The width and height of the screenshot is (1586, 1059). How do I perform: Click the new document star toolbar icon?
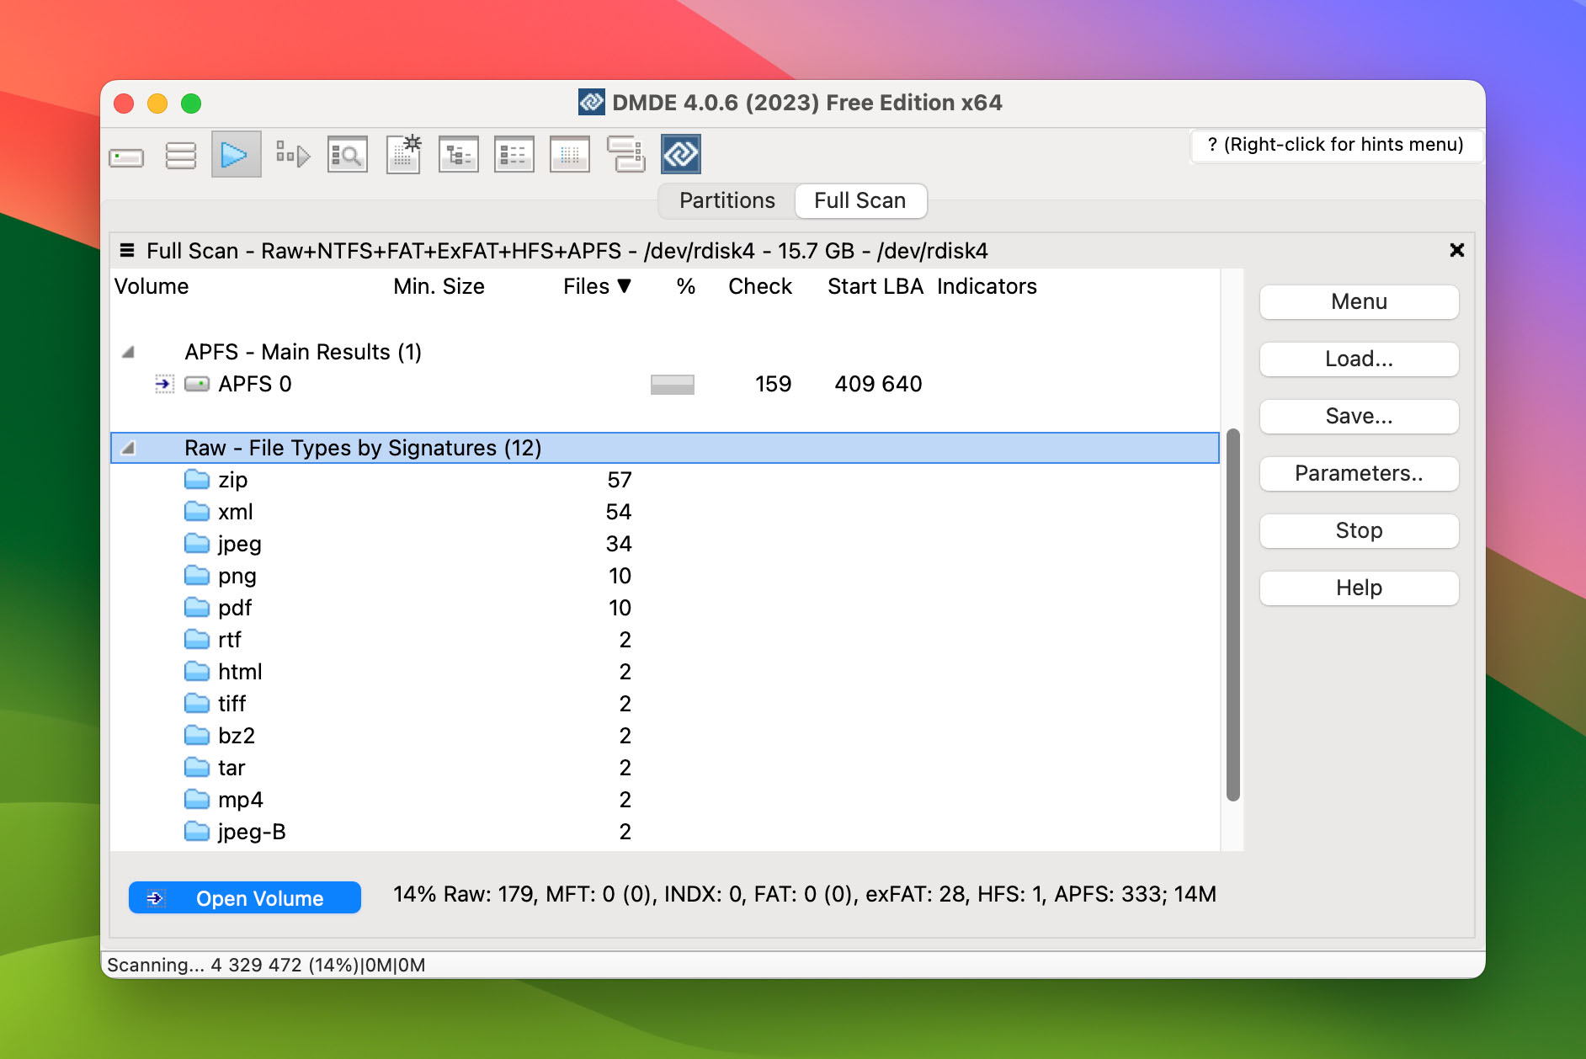point(403,154)
